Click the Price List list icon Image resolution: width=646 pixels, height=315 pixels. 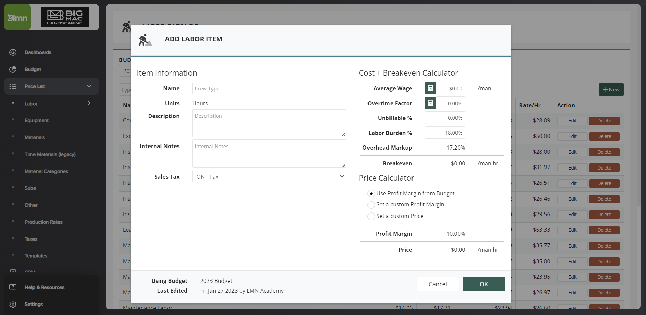click(13, 86)
